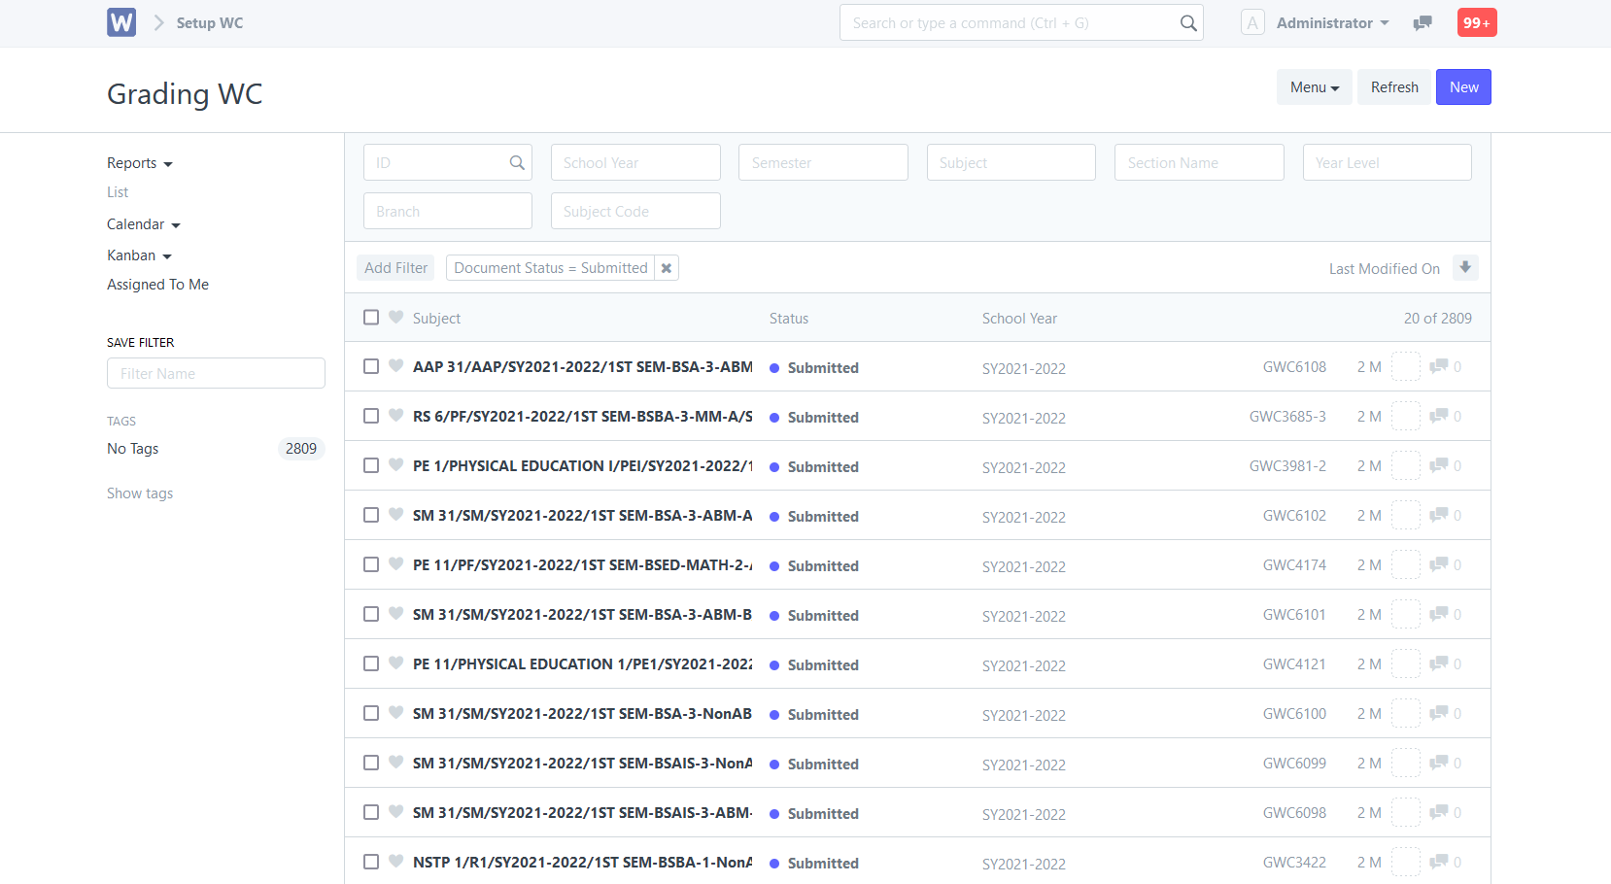Open comments icon for GWC3685-3 row
This screenshot has height=884, width=1611.
tap(1439, 416)
